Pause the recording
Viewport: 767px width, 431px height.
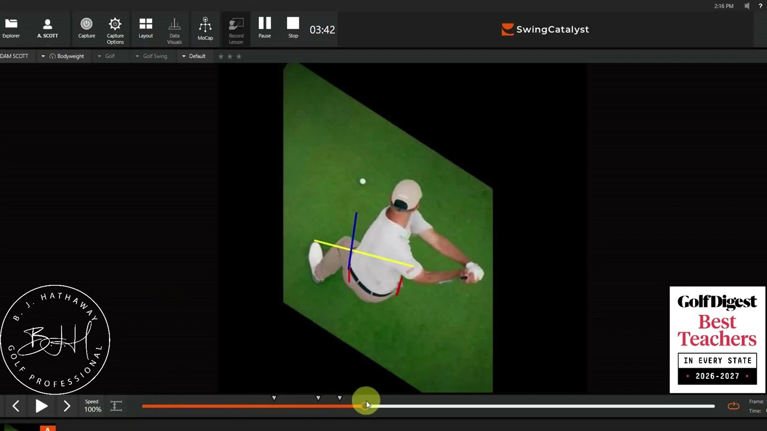coord(264,28)
